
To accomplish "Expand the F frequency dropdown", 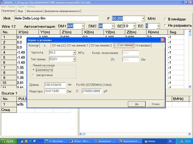I will pyautogui.click(x=143, y=19).
